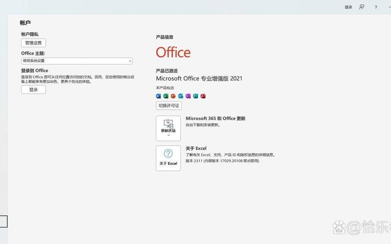
Task: Click the 本产品包含 label
Action: click(x=165, y=88)
